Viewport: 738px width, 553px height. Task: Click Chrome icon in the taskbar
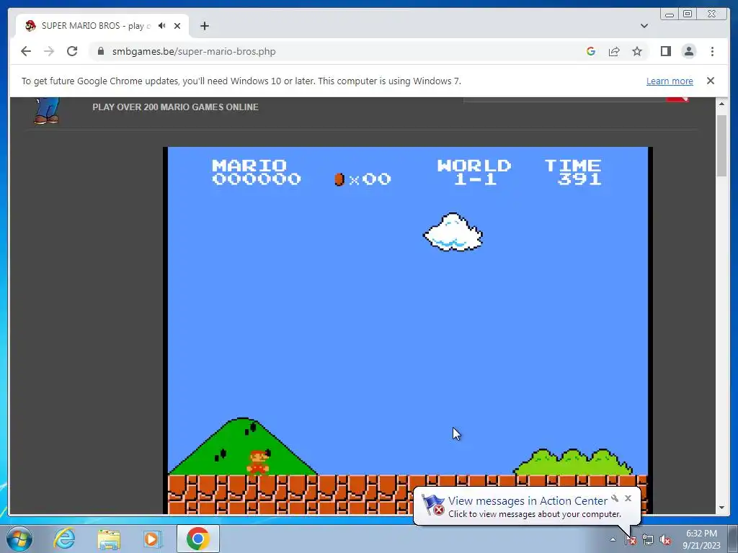pyautogui.click(x=198, y=539)
